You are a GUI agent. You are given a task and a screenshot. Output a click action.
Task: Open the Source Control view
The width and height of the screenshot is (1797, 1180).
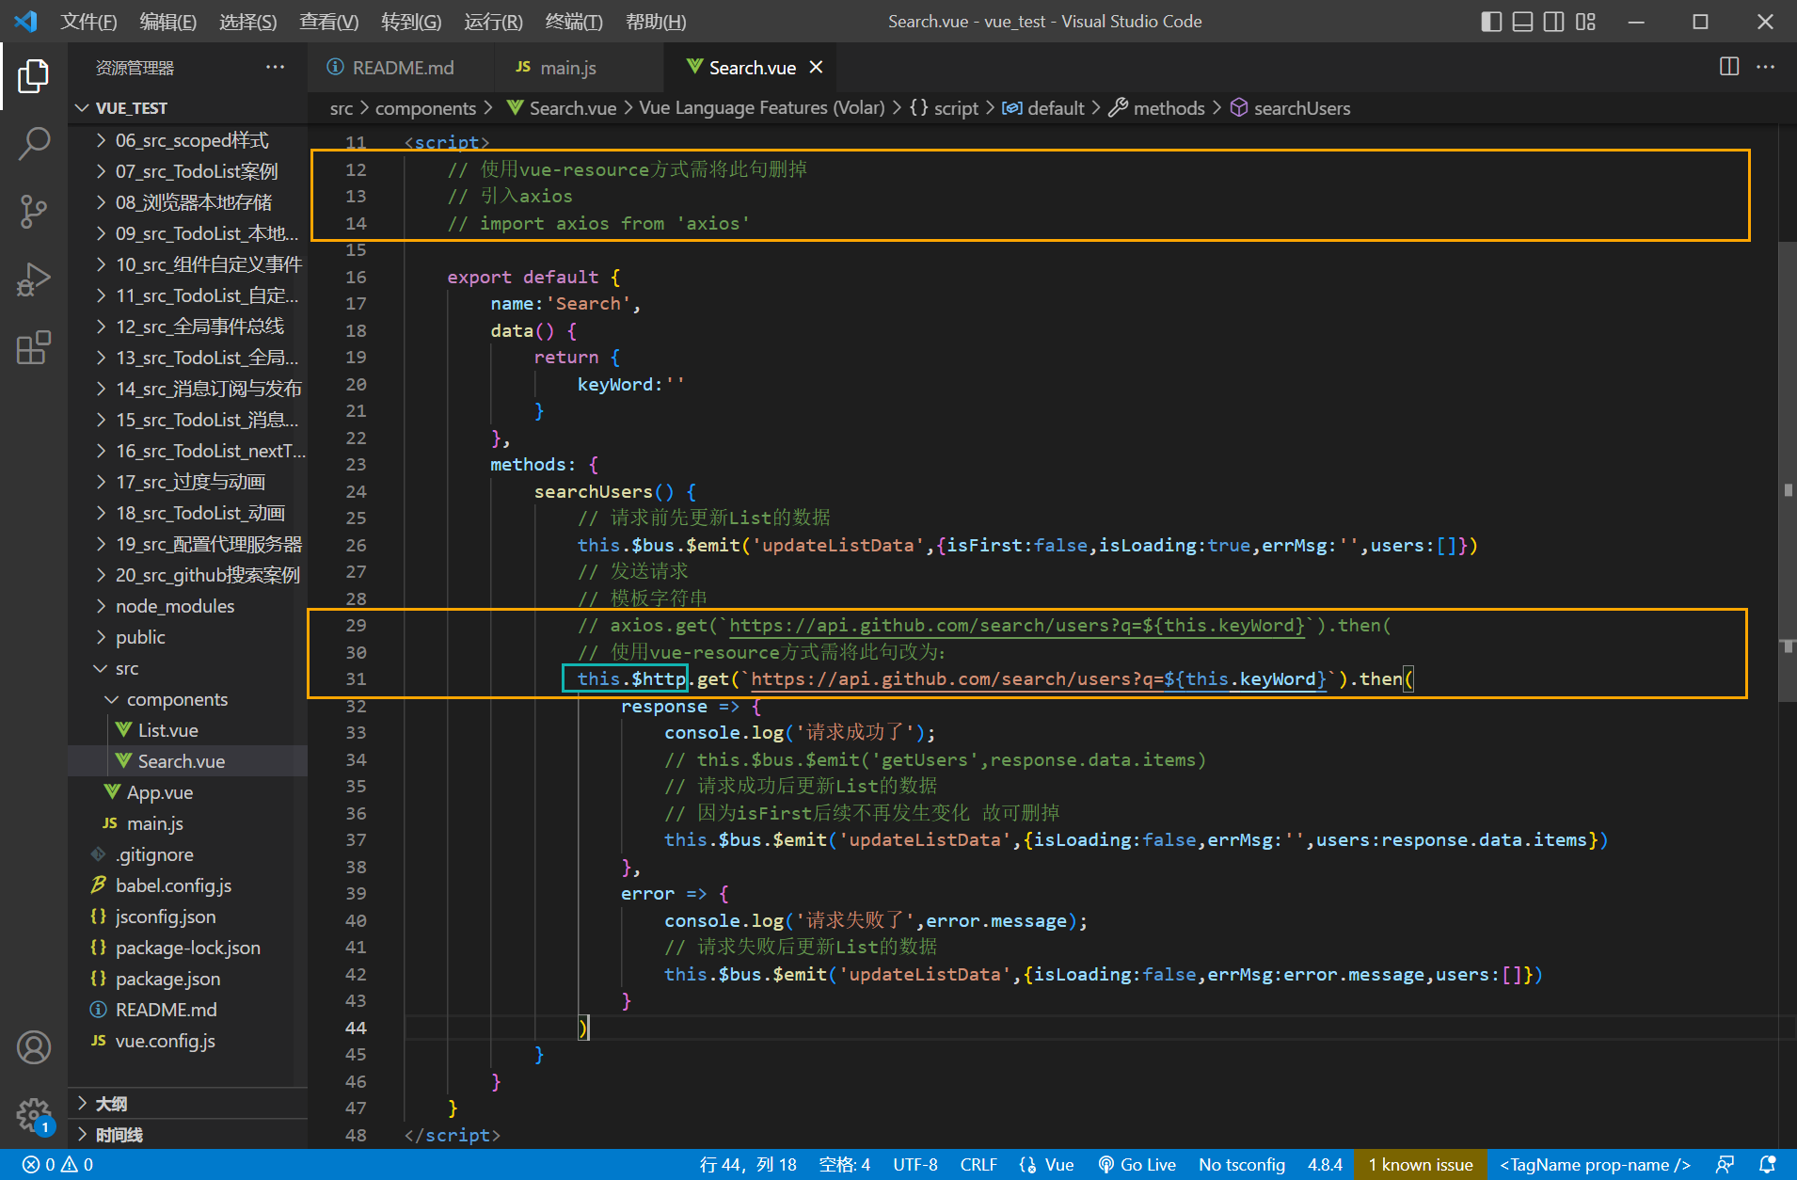(x=34, y=212)
